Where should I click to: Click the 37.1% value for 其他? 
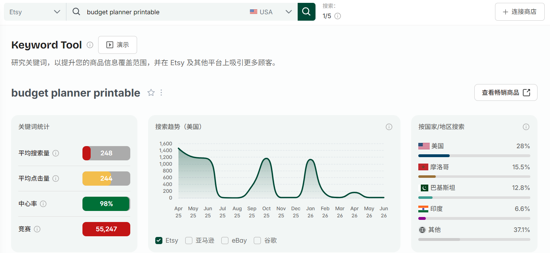pos(522,230)
